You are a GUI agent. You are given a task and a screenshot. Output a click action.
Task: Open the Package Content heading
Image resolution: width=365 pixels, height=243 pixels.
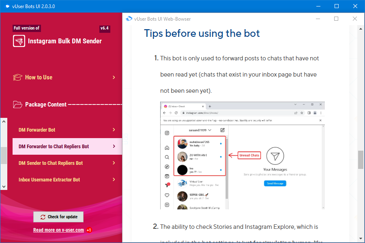46,104
